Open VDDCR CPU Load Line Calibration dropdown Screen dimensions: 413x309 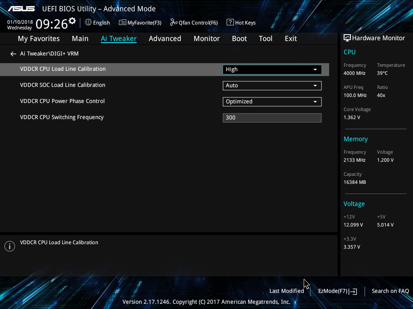point(272,69)
